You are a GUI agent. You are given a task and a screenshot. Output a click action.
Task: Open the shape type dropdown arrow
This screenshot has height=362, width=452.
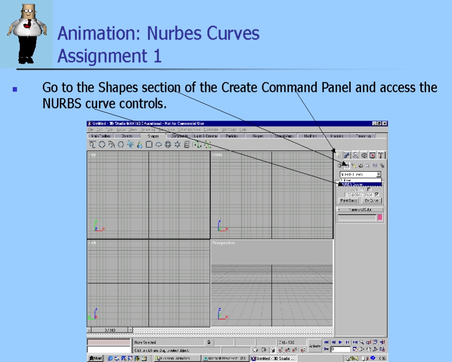pyautogui.click(x=379, y=174)
